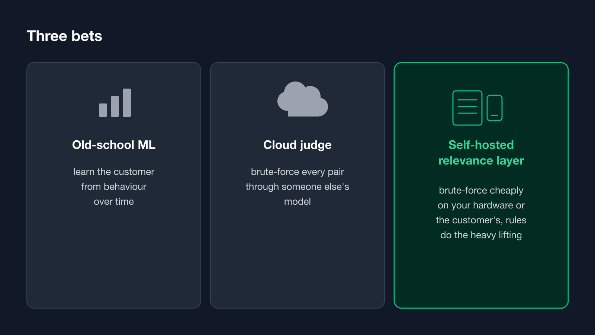The width and height of the screenshot is (595, 335).
Task: Click the 'Cloud judge' heading
Action: click(x=297, y=145)
